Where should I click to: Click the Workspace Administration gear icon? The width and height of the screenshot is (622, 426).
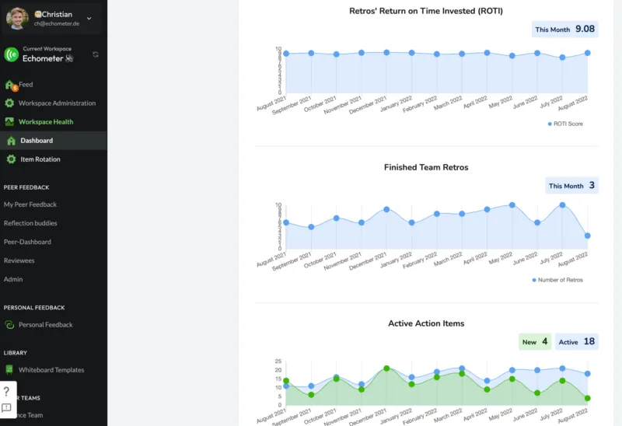click(x=10, y=103)
